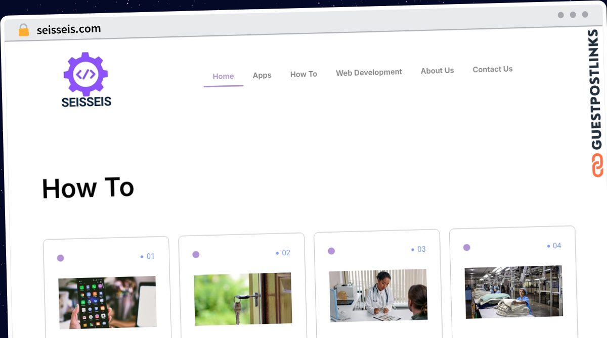Open the textile factory thumbnail
Image resolution: width=607 pixels, height=338 pixels.
click(x=513, y=292)
